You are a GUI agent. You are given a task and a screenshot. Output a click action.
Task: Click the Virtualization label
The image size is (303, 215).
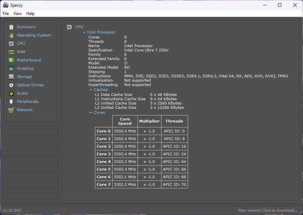tap(100, 80)
